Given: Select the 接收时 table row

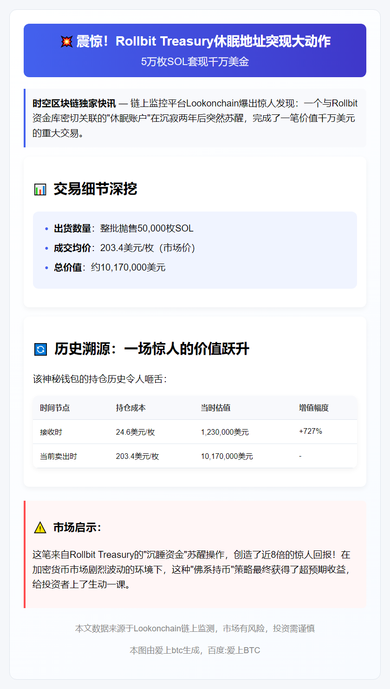Looking at the screenshot, I should pos(51,431).
